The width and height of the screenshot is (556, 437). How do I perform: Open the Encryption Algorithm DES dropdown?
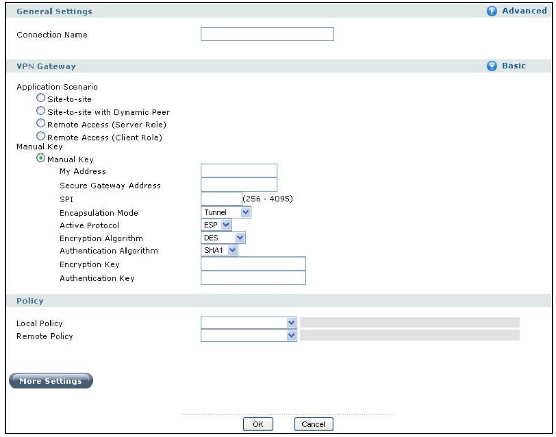(x=223, y=238)
